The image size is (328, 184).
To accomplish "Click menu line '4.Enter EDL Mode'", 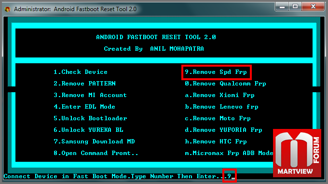I will [84, 107].
